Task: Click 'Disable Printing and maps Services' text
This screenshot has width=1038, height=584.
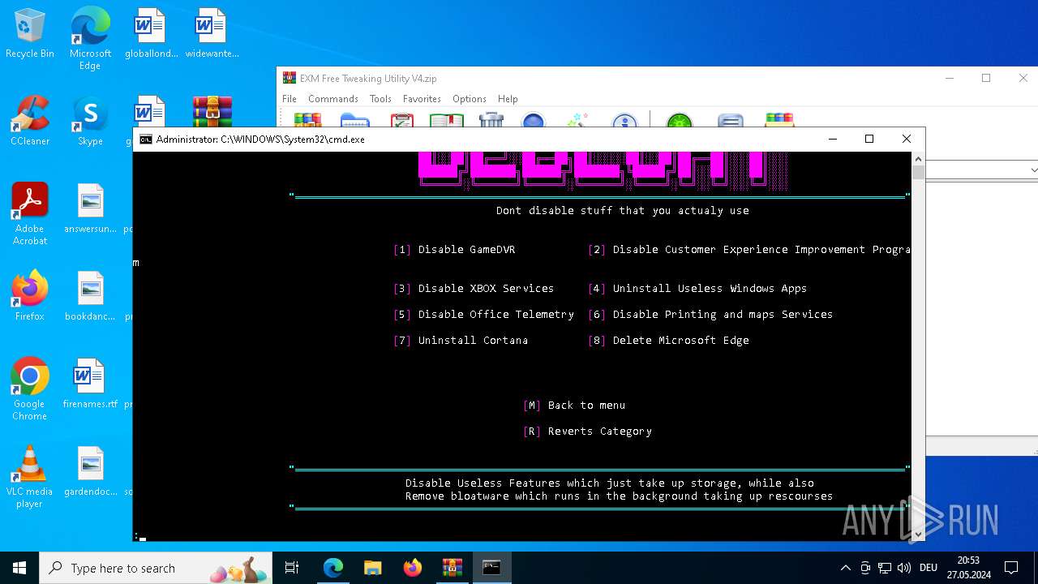Action: pyautogui.click(x=723, y=315)
